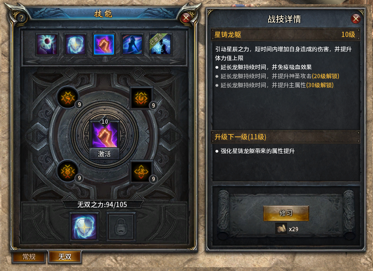Open the question mark help icon
373x271 pixels.
[x=21, y=18]
